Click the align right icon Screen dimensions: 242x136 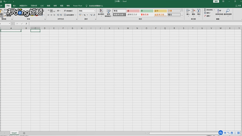pyautogui.click(x=54, y=15)
